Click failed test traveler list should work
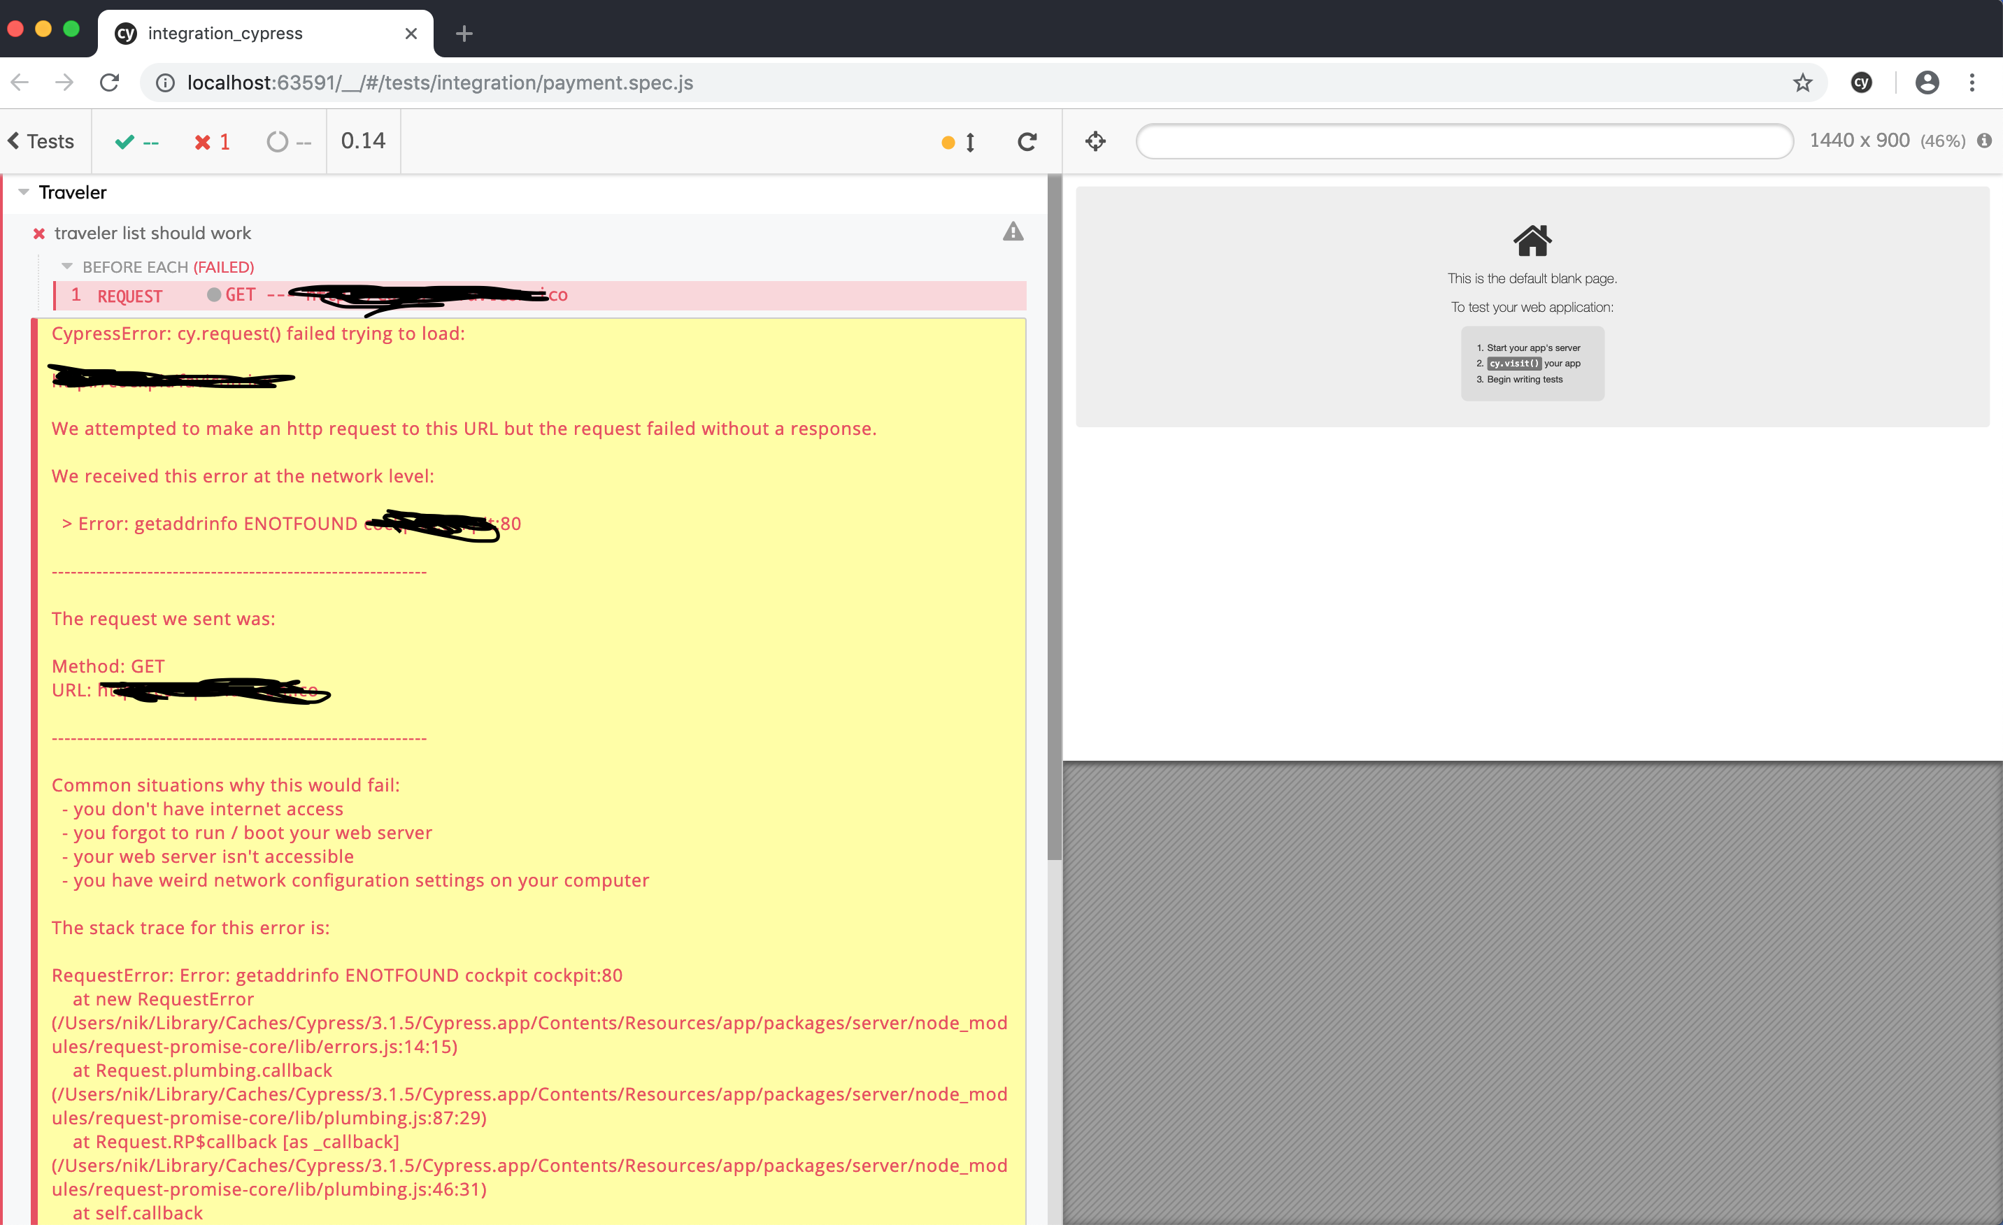 (x=152, y=234)
